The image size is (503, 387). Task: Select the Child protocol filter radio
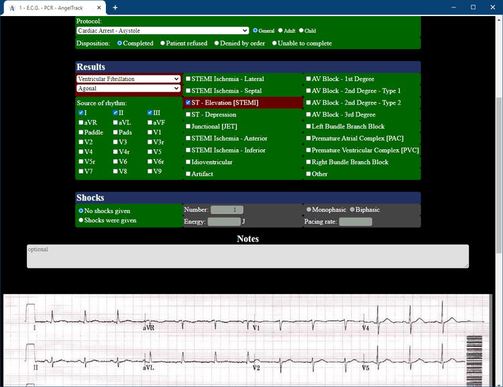click(x=301, y=30)
